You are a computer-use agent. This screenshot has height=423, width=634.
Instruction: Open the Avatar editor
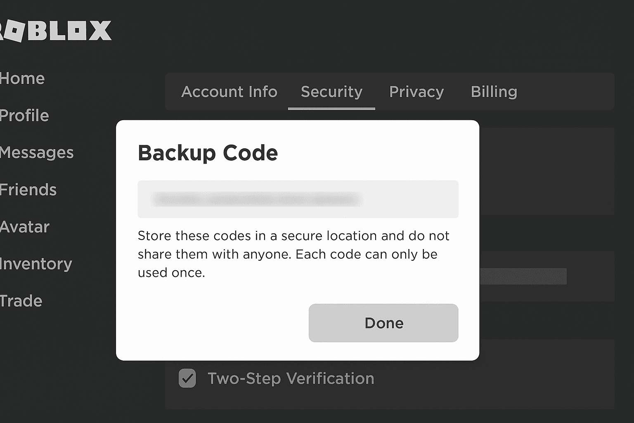point(25,227)
